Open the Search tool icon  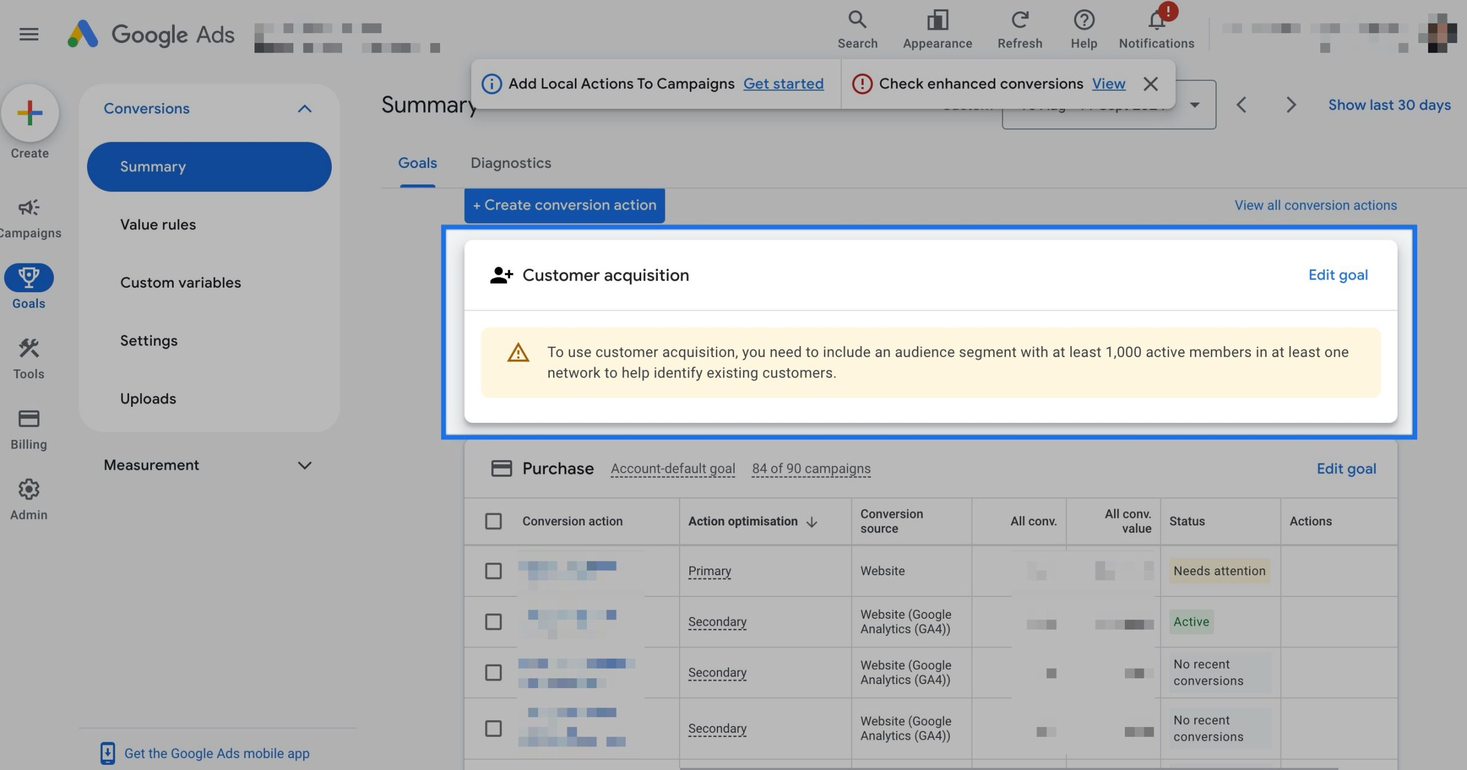coord(857,20)
